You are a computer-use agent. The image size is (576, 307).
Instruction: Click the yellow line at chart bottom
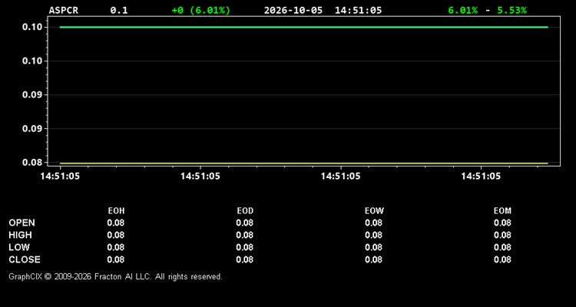tap(303, 163)
